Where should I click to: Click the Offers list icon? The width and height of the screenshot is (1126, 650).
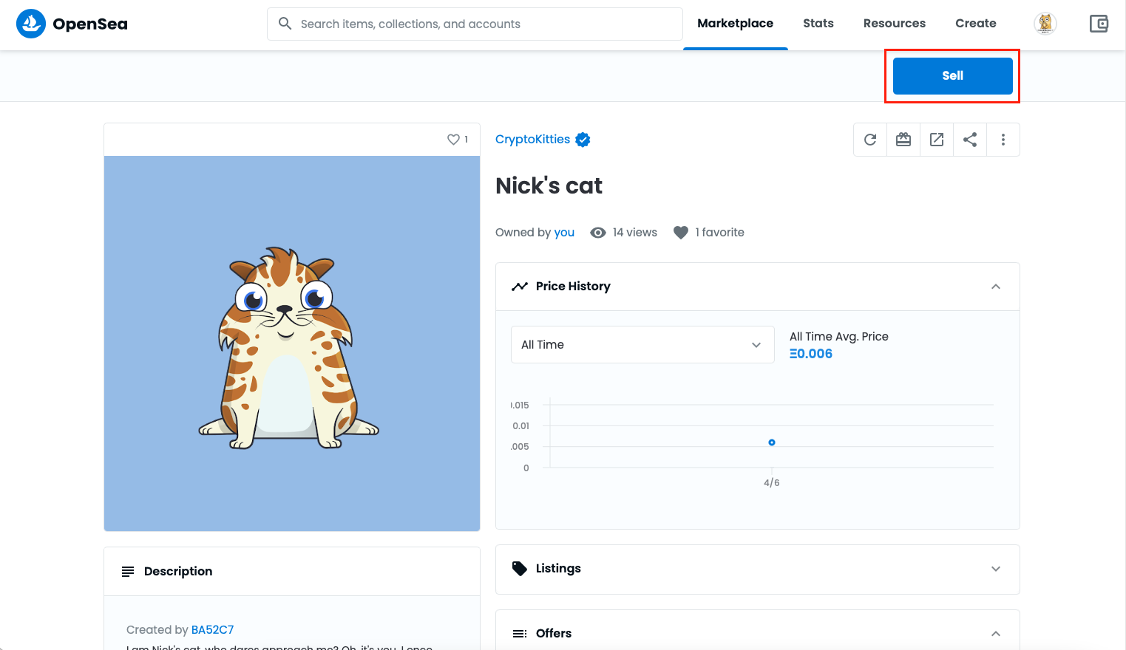coord(520,634)
